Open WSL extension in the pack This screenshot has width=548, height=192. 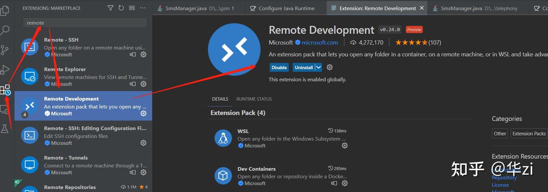pos(281,138)
